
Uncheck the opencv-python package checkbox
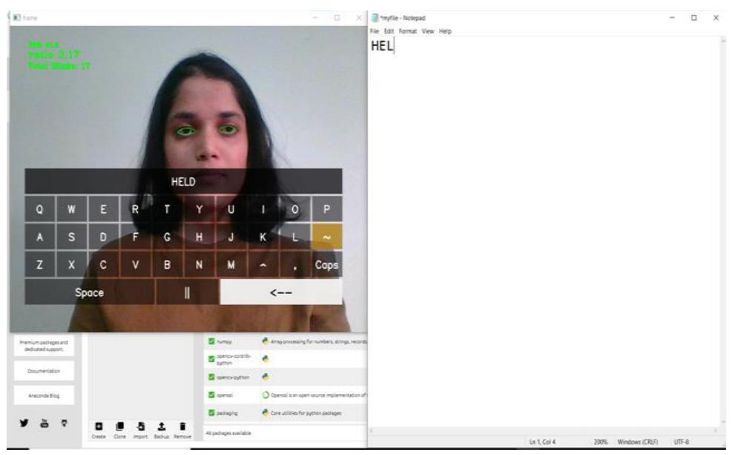[x=211, y=377]
